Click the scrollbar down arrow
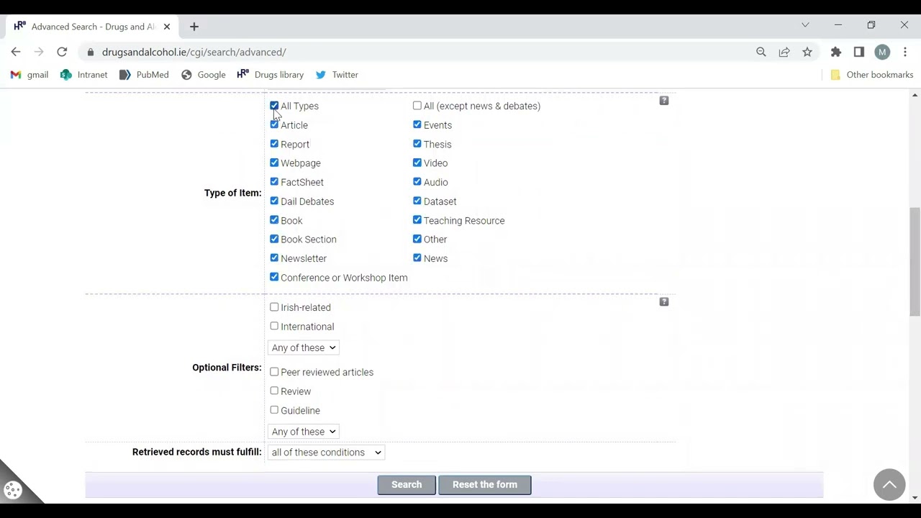Screen dimensions: 921x518 [x=915, y=498]
